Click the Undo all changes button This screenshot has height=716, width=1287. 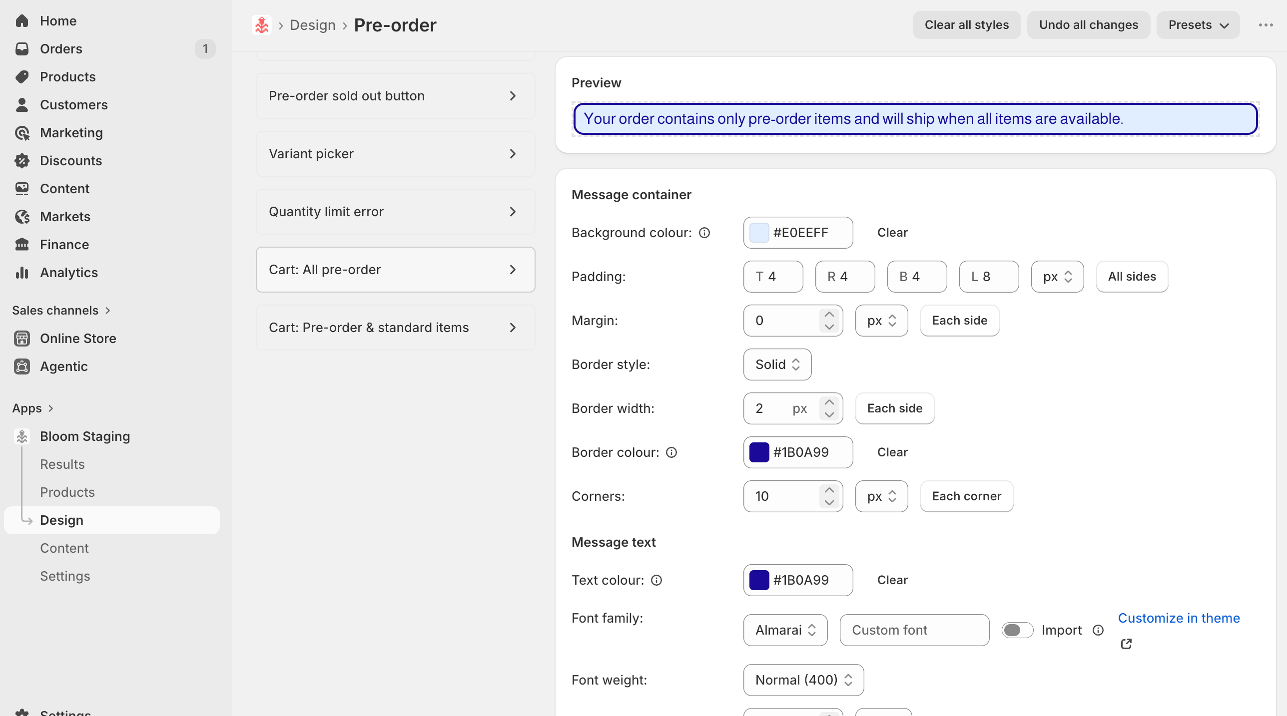click(1089, 25)
